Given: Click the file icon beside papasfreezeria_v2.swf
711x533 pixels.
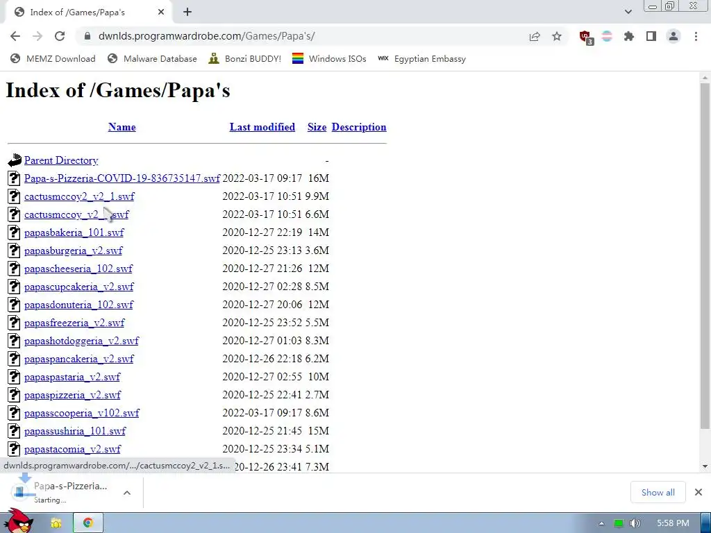Looking at the screenshot, I should (x=14, y=322).
